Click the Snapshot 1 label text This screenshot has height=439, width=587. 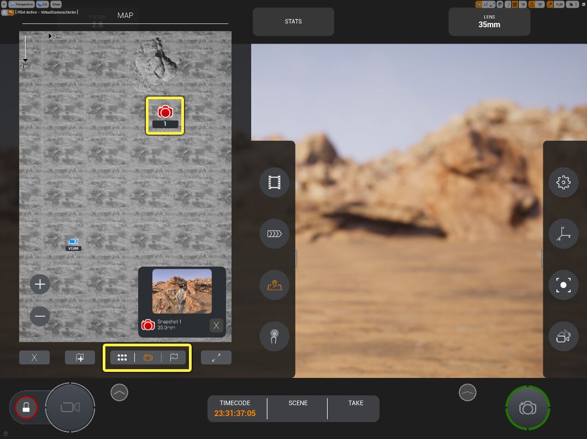(169, 322)
